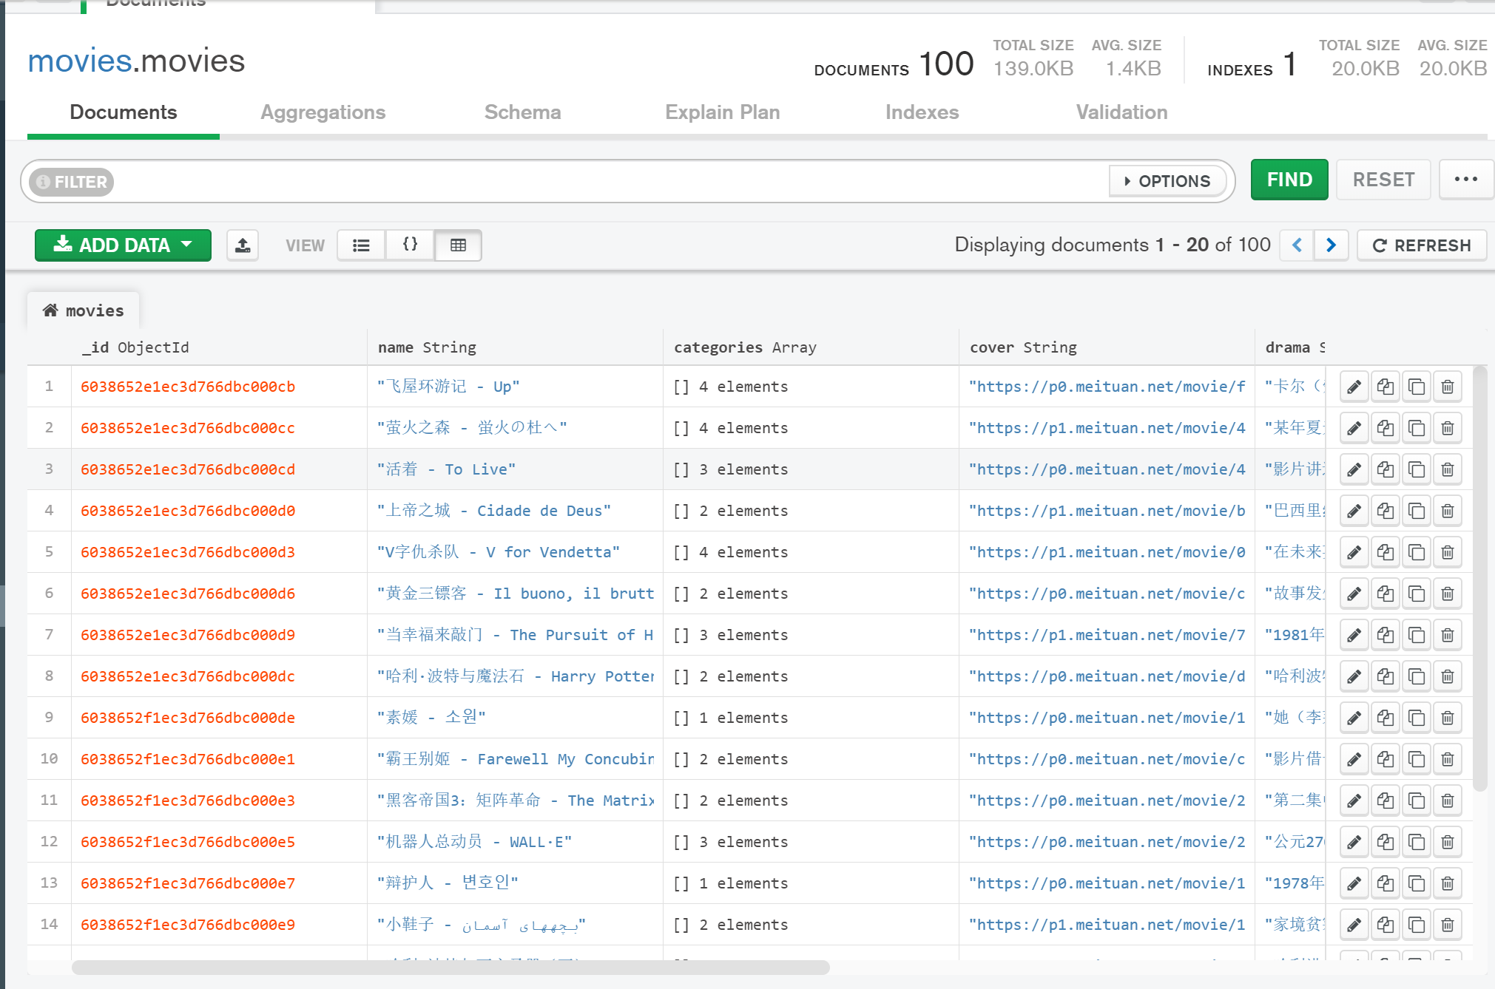Screen dimensions: 1495x989
Task: Focus the FILTER query input field
Action: (607, 181)
